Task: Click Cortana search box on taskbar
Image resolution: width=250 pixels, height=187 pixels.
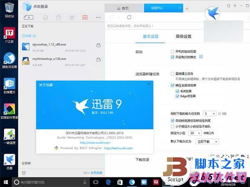Action: click(x=51, y=182)
